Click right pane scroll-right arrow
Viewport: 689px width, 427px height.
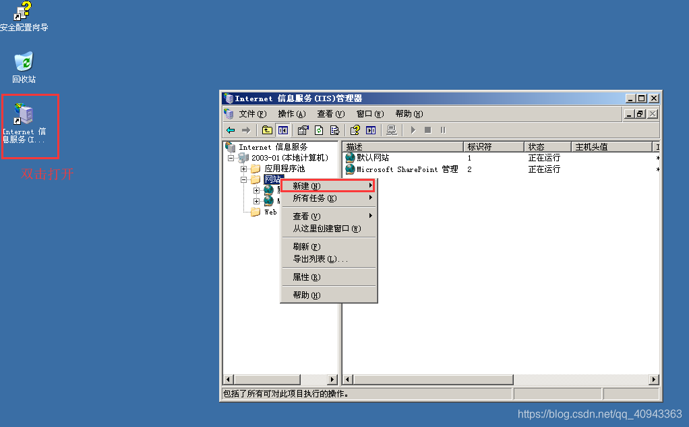click(654, 379)
